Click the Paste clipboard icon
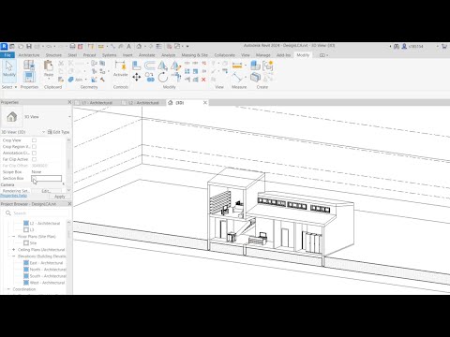Image resolution: width=450 pixels, height=337 pixels. click(49, 68)
